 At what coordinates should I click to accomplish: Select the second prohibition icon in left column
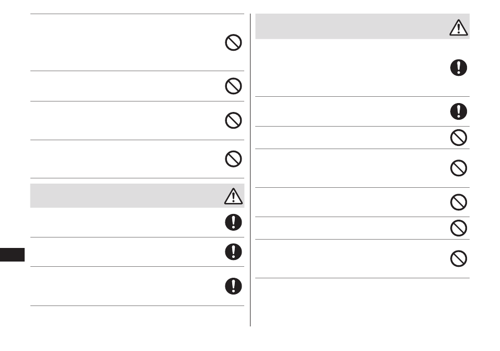[233, 86]
